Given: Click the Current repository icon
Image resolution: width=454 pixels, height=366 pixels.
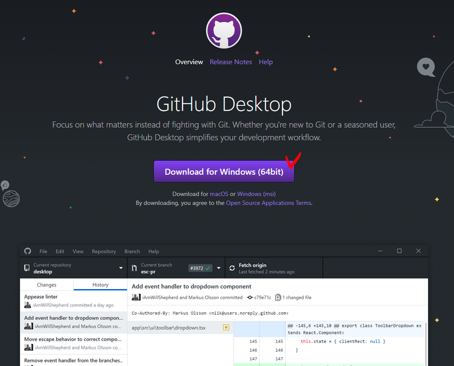Looking at the screenshot, I should pyautogui.click(x=27, y=268).
